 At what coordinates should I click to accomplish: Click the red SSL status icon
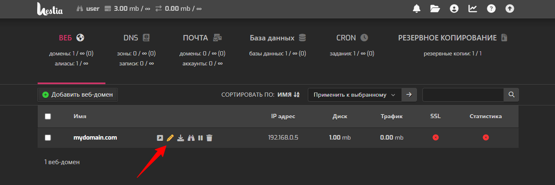[x=435, y=137]
